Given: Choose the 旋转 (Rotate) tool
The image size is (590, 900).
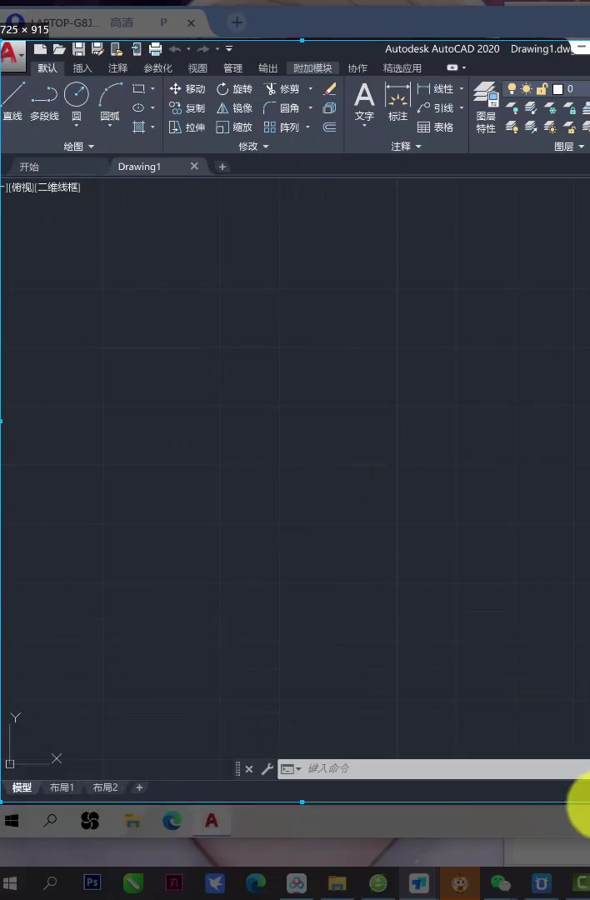Looking at the screenshot, I should pos(234,89).
